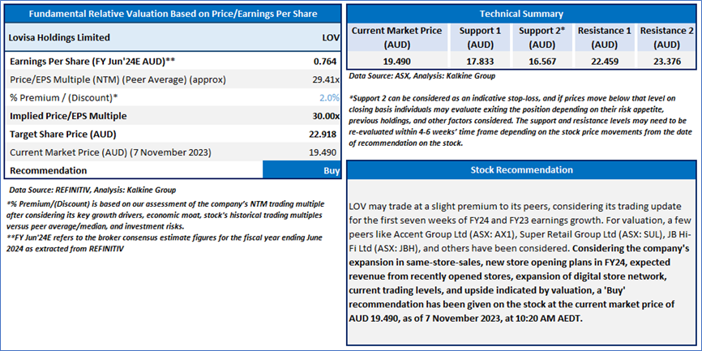Click the Support 1 (AUD) column header
Image resolution: width=702 pixels, height=351 pixels.
click(x=480, y=37)
